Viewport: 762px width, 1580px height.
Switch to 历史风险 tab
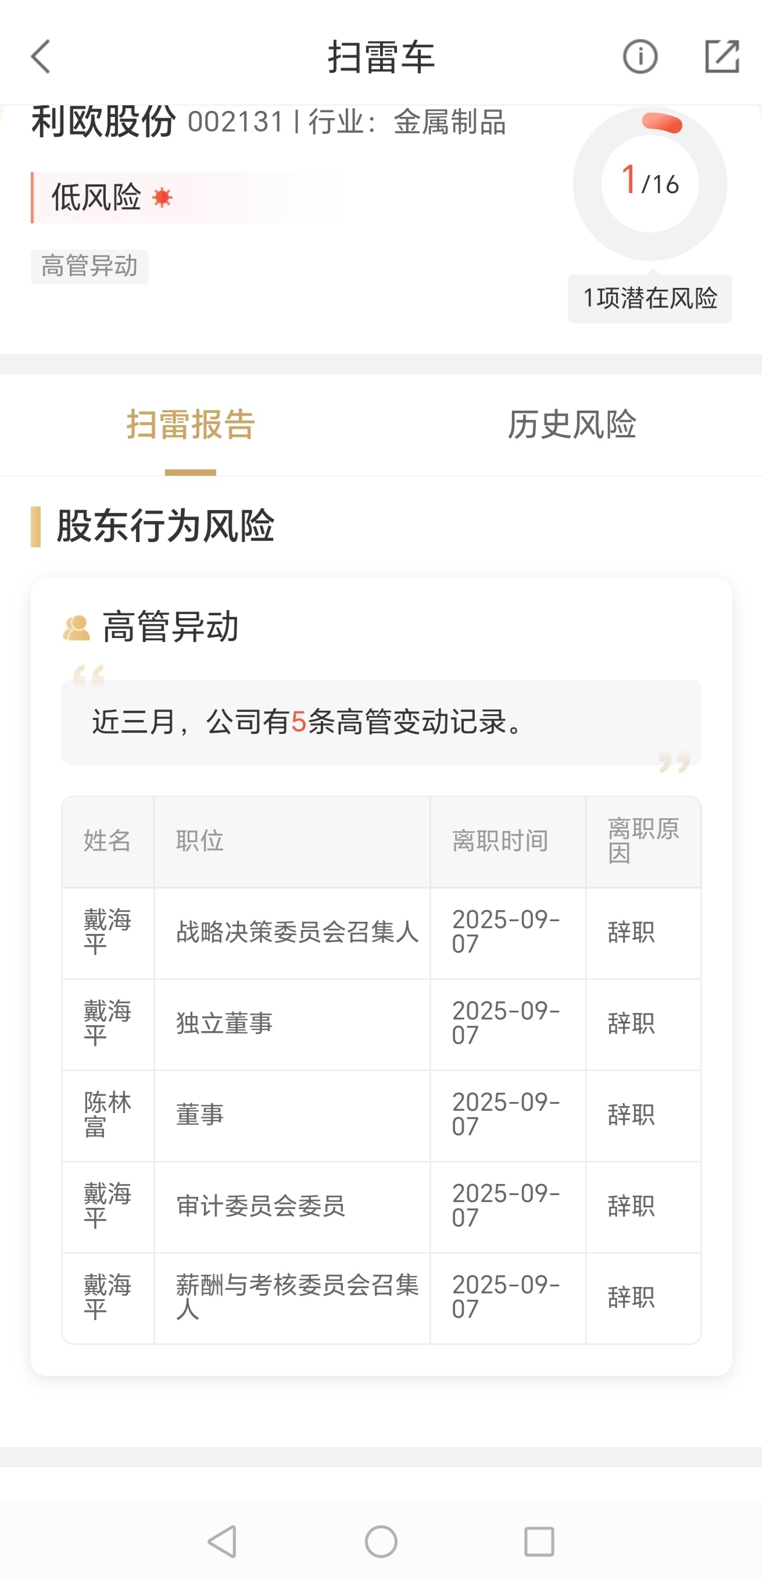571,425
